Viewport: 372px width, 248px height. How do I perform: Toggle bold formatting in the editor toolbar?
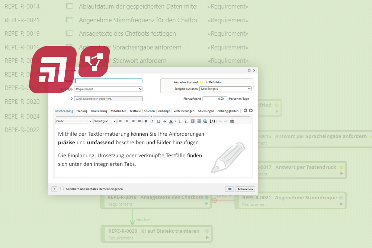tap(146, 121)
